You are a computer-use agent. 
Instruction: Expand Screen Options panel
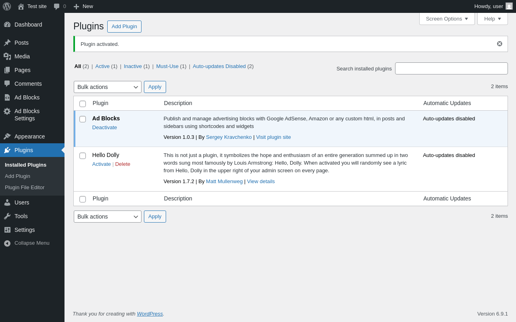pos(447,19)
